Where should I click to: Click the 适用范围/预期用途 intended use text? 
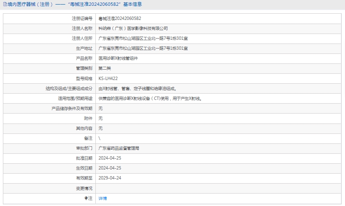click(150, 99)
